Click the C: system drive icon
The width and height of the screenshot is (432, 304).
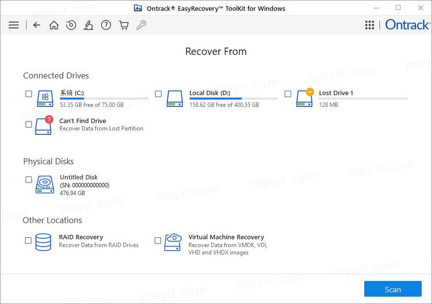pos(45,99)
